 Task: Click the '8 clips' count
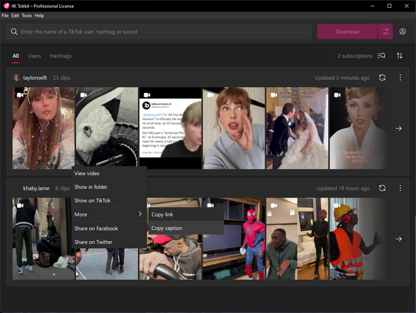tap(62, 188)
